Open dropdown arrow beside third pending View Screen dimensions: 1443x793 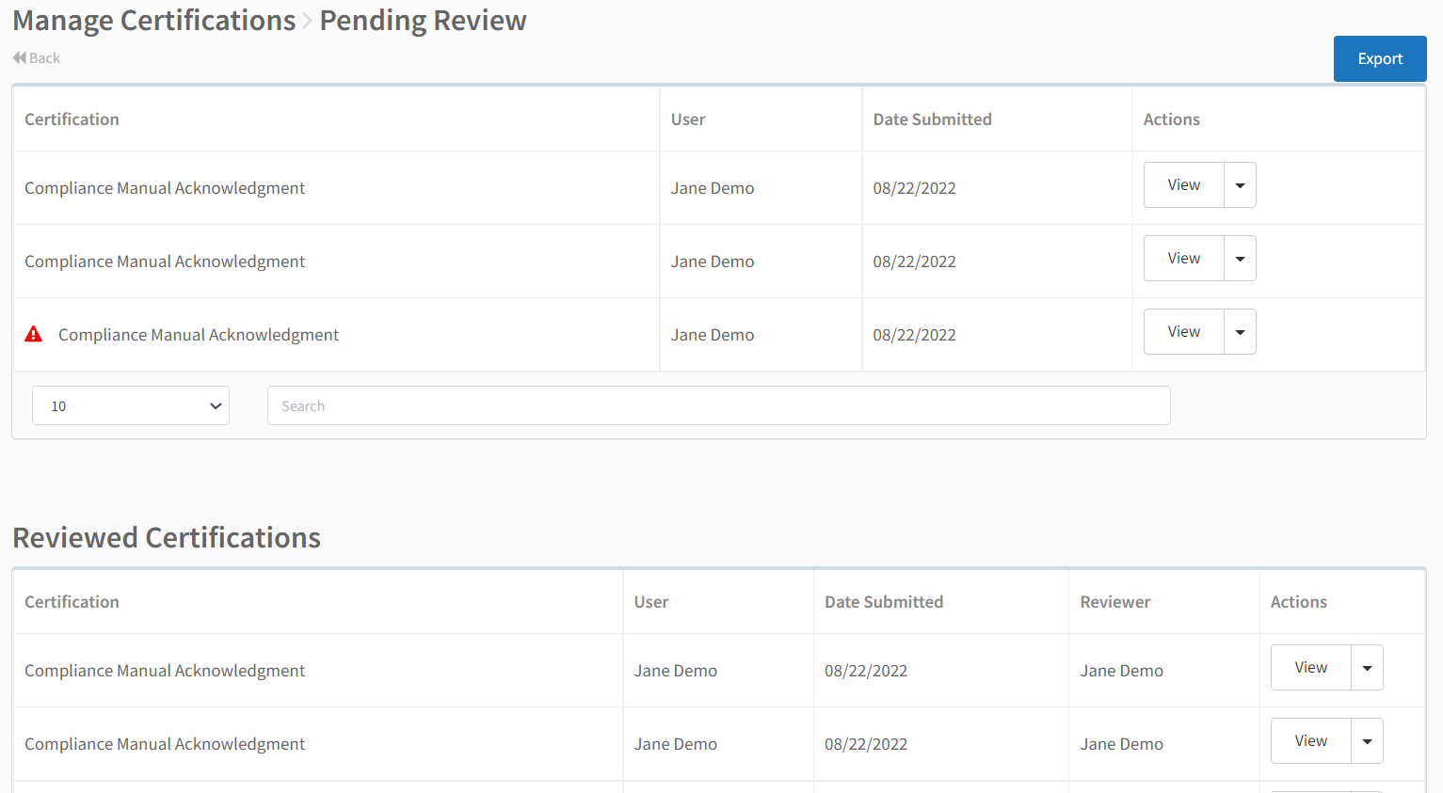1240,332
